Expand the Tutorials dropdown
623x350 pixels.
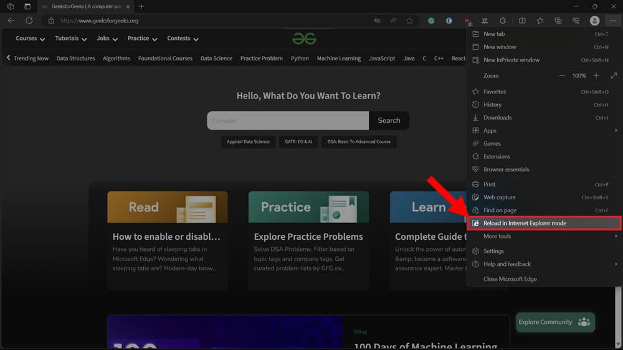click(71, 39)
